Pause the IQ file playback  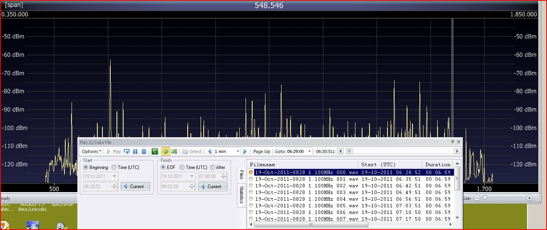[135, 151]
